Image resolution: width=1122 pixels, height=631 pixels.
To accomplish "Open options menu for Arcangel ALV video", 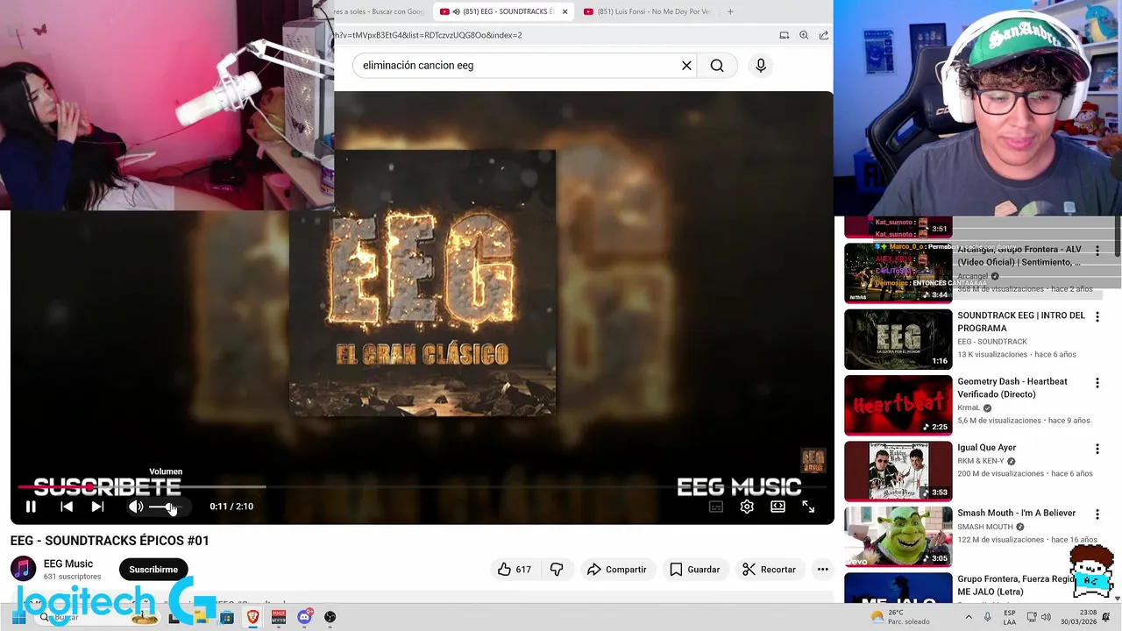I will (x=1097, y=251).
